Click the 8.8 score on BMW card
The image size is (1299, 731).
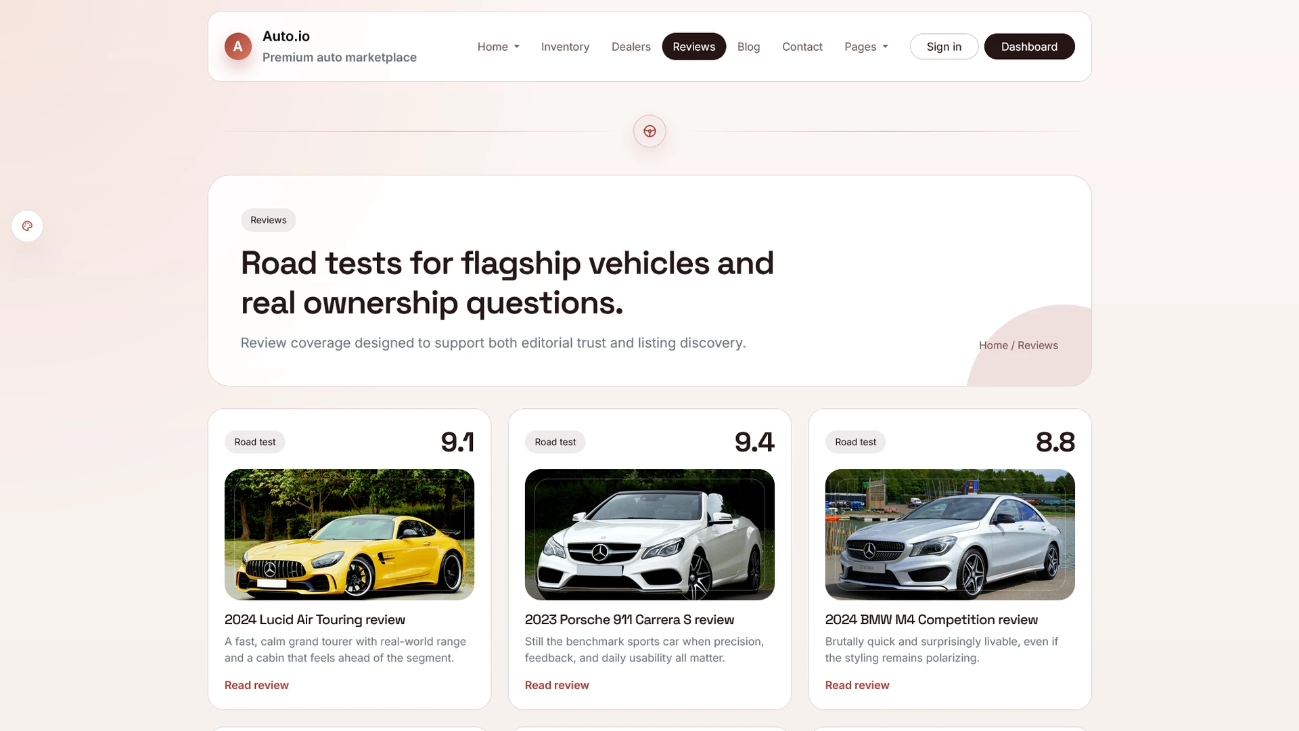(x=1055, y=442)
